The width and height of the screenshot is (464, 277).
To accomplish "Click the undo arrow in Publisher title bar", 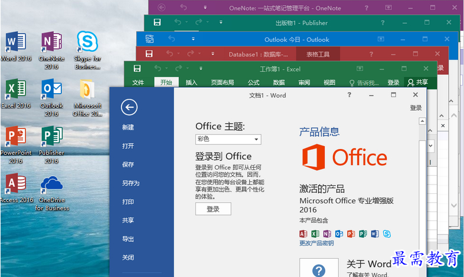I will (x=178, y=22).
